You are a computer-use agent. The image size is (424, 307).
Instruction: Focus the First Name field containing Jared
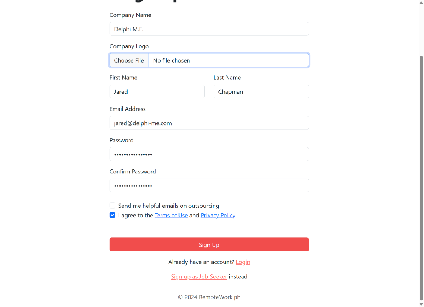click(157, 91)
